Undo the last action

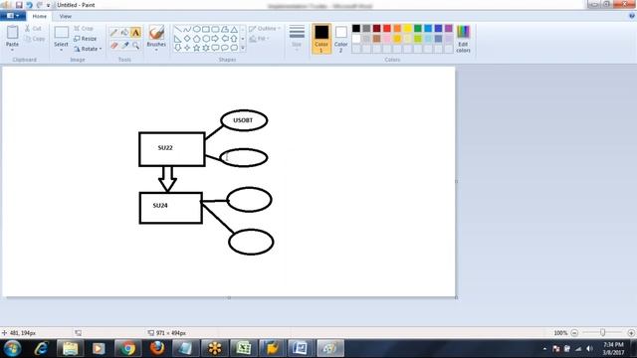(29, 5)
